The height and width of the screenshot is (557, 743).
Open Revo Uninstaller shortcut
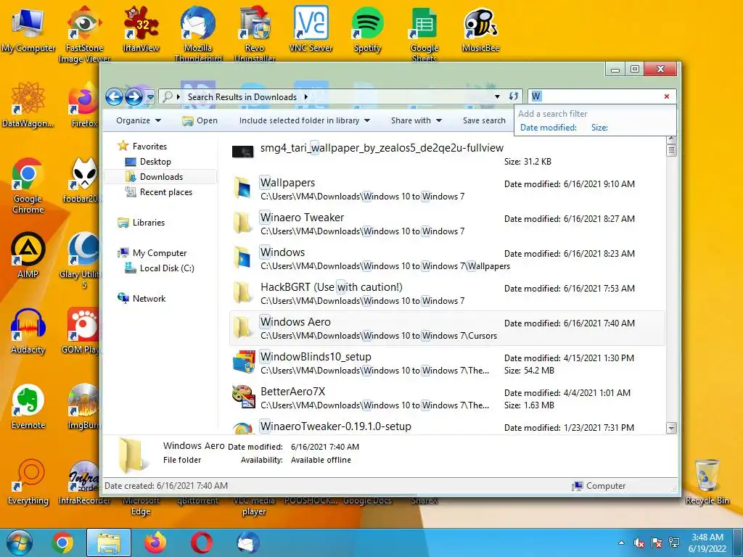(x=255, y=34)
